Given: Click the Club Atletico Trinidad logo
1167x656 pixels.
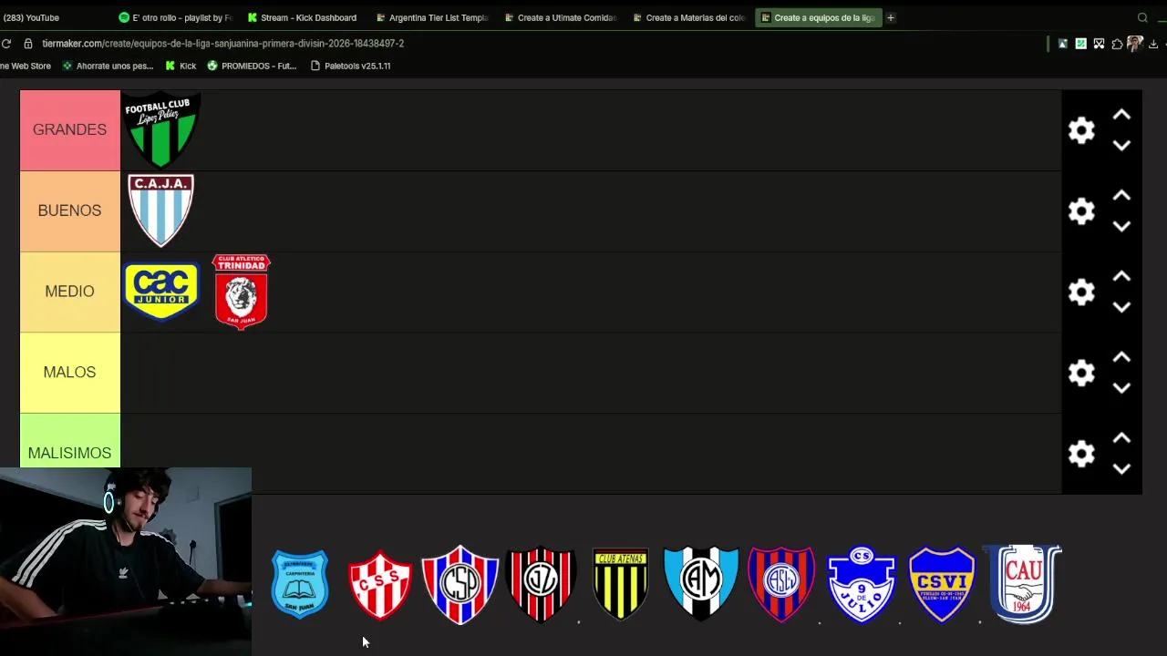Looking at the screenshot, I should coord(242,292).
